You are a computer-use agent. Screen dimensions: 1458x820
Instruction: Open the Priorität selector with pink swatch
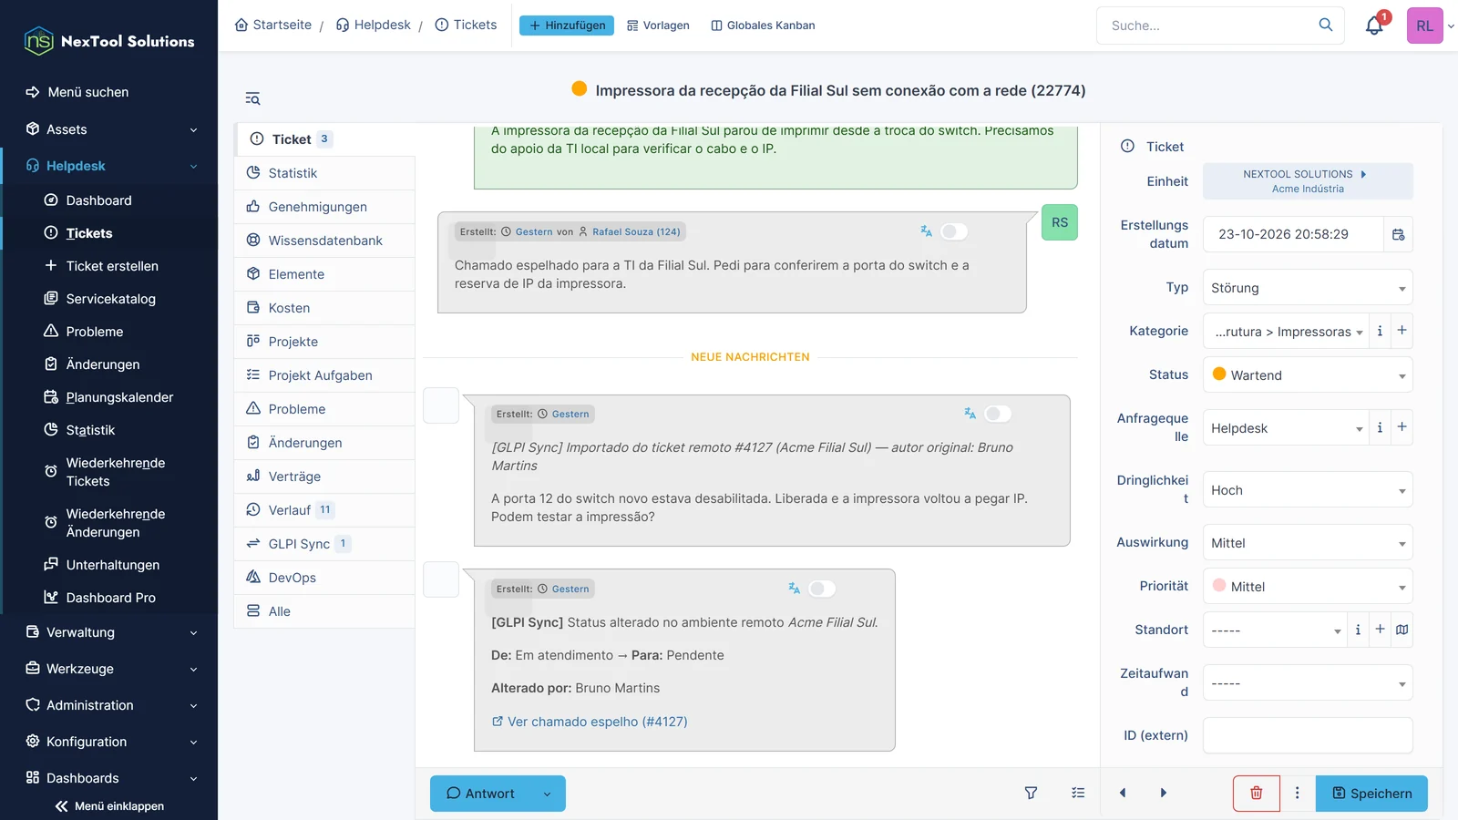[x=1308, y=587]
